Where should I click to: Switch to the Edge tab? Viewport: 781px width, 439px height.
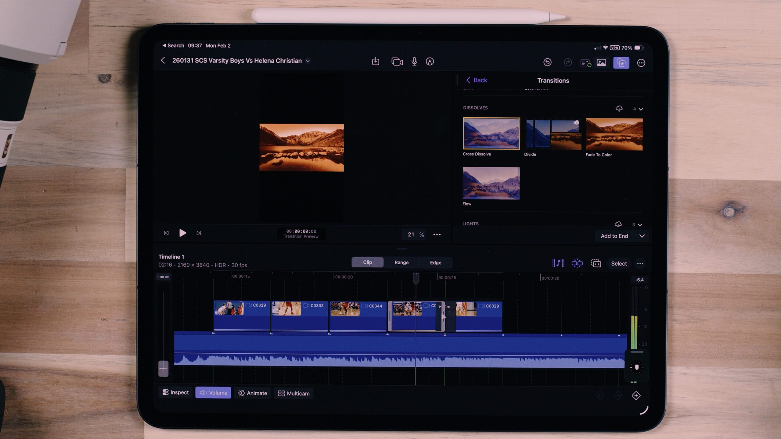[x=435, y=262]
